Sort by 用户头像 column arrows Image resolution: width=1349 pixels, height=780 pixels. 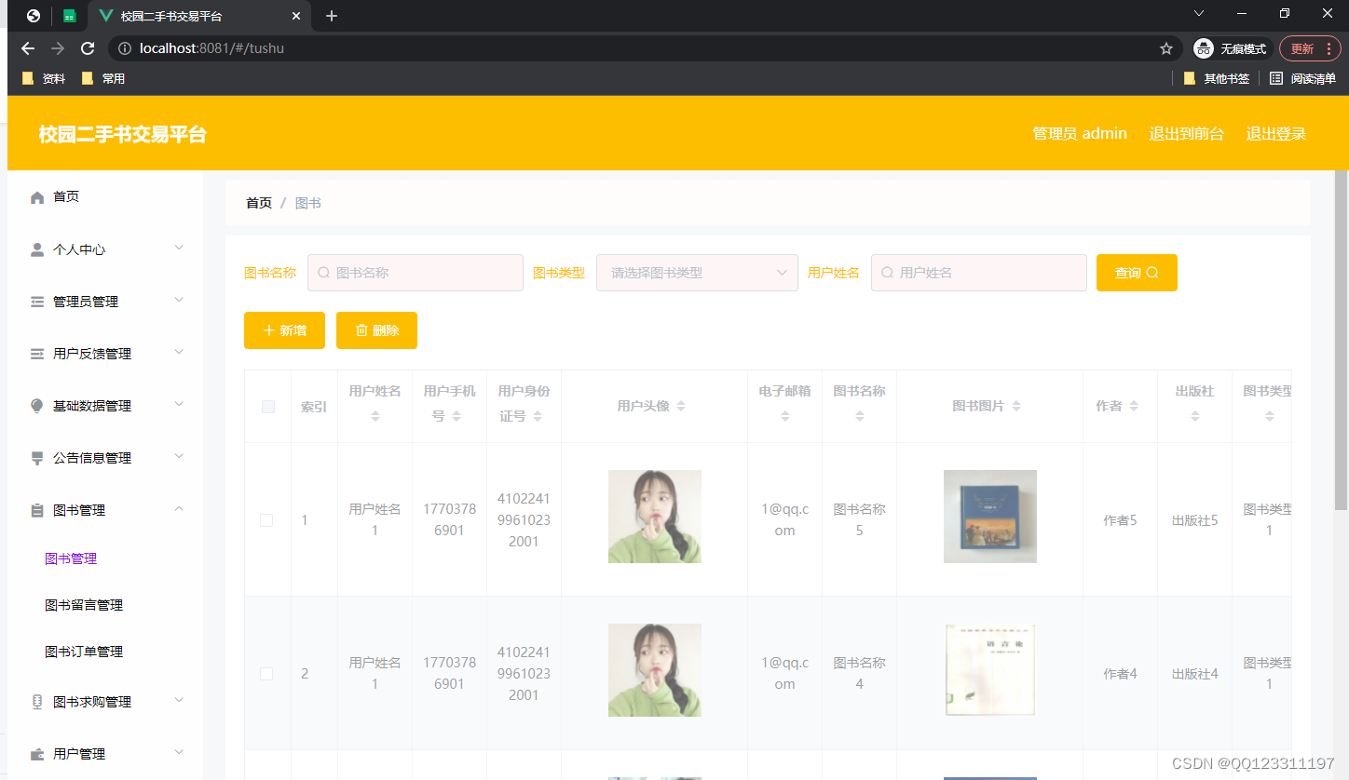coord(681,407)
